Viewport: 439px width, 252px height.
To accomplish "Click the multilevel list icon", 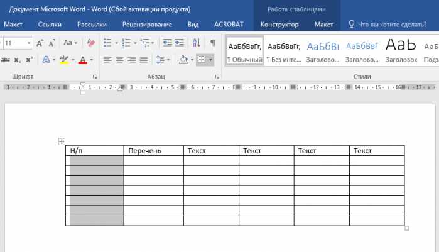I will (x=145, y=43).
